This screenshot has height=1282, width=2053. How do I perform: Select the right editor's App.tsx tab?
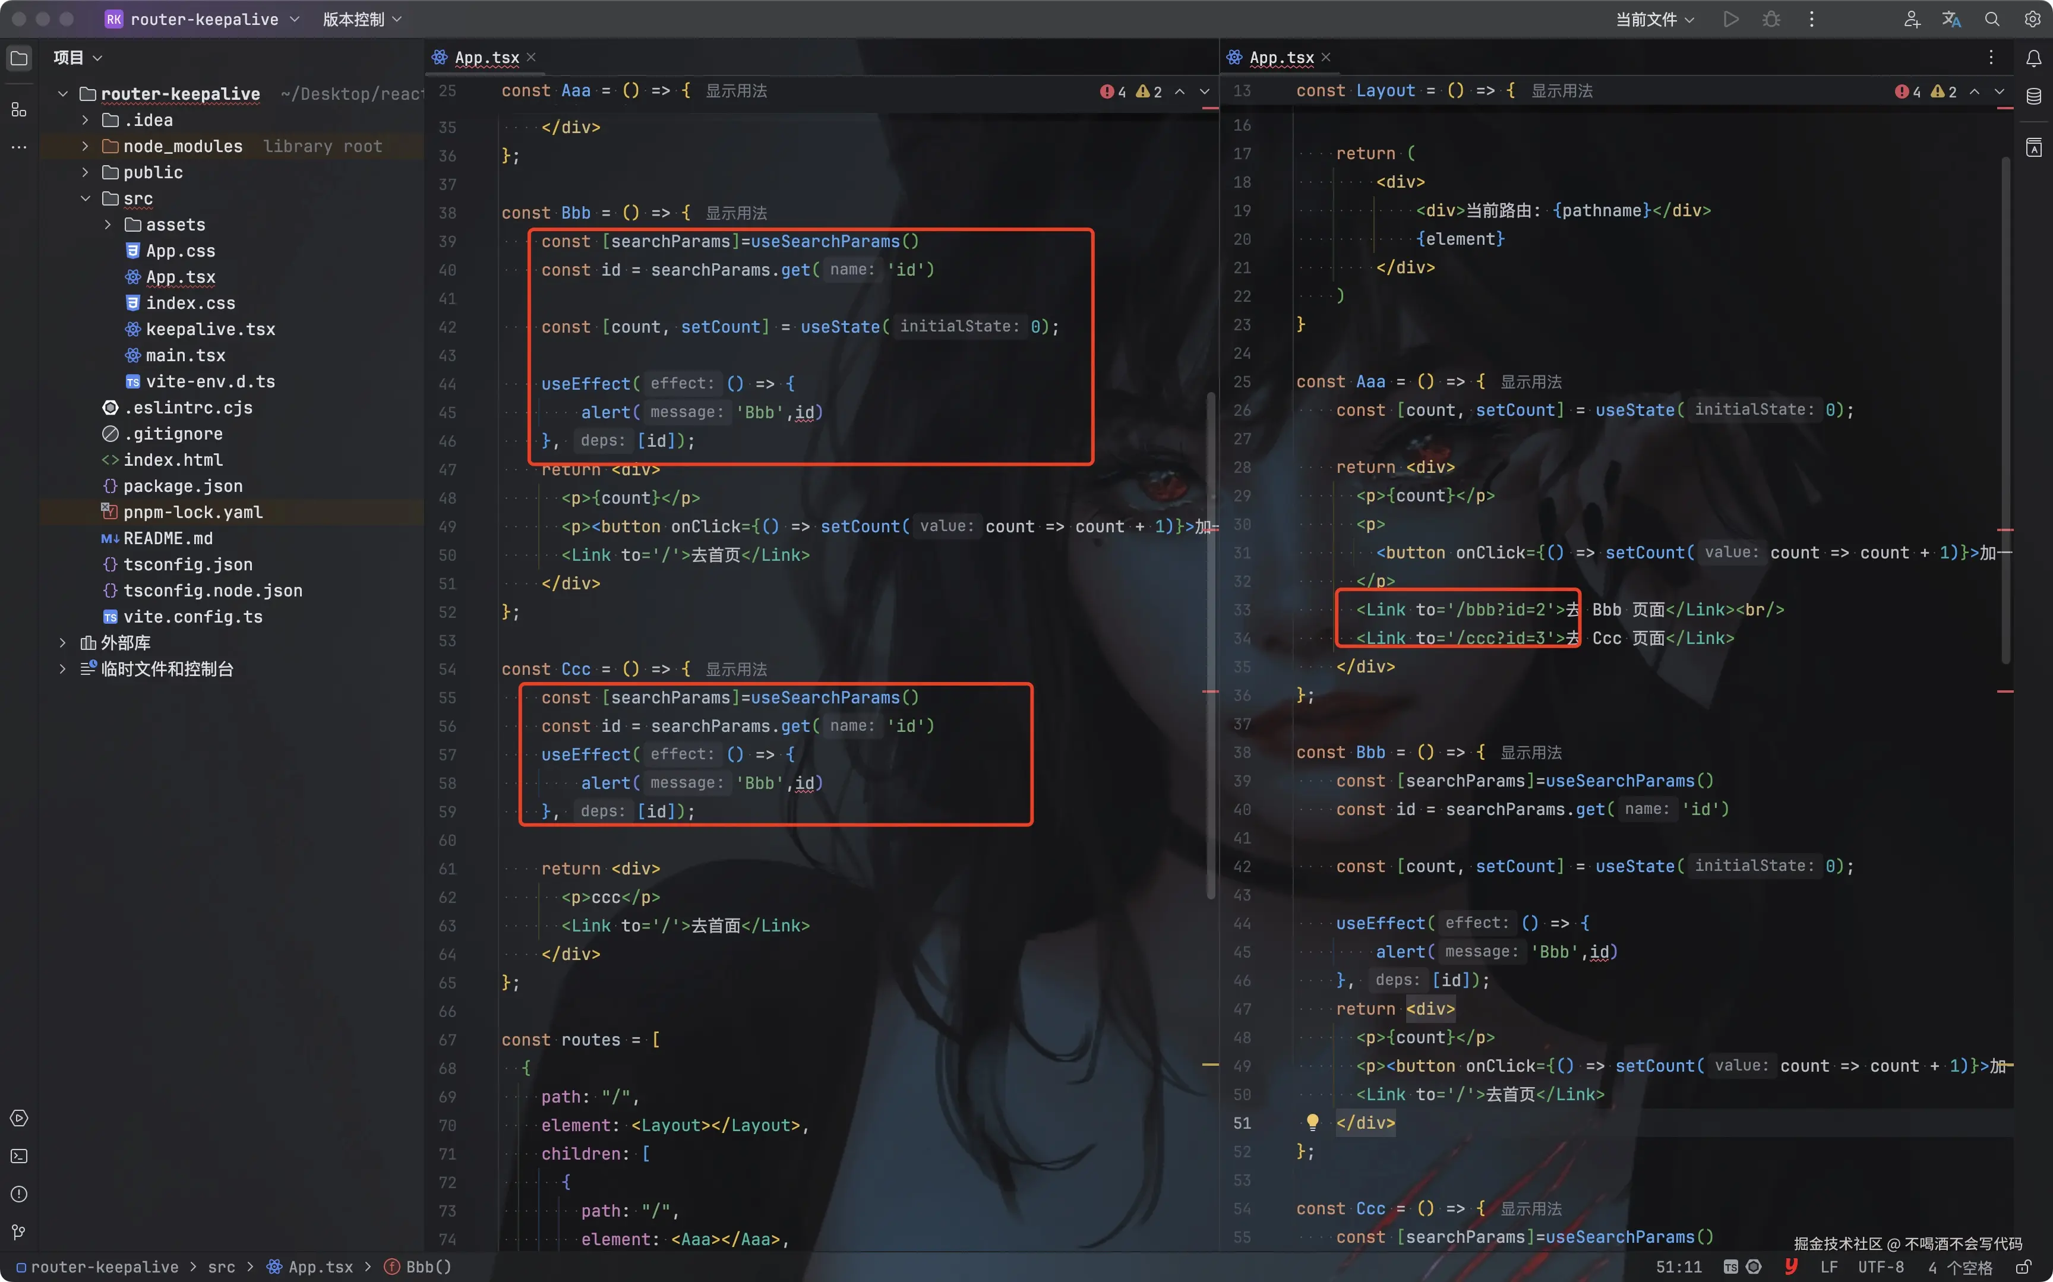1281,58
